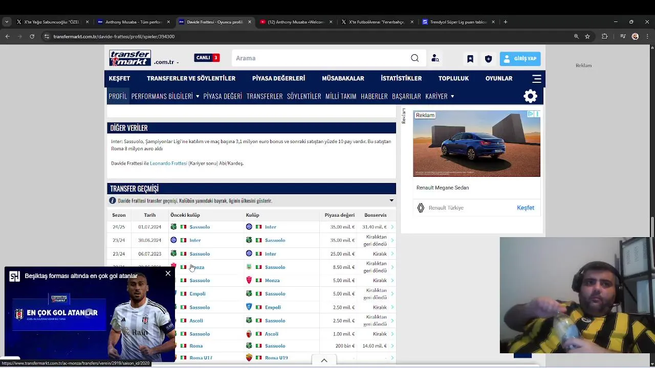Expand the transfer history dropdown arrow

click(x=391, y=201)
